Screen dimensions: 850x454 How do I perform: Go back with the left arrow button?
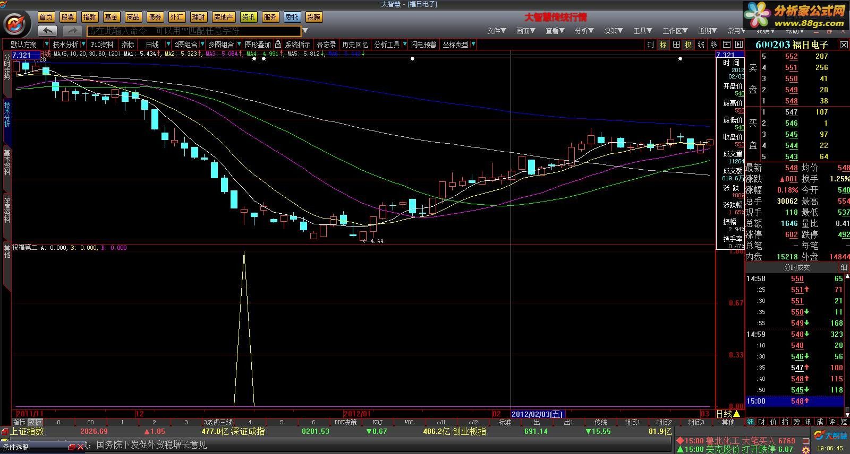pyautogui.click(x=48, y=31)
